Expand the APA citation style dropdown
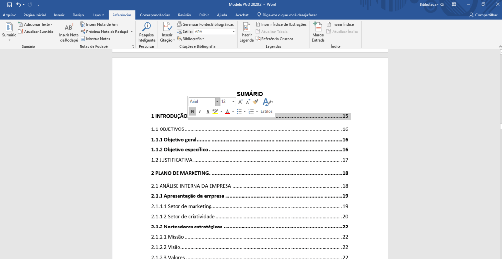The width and height of the screenshot is (502, 259). point(233,32)
